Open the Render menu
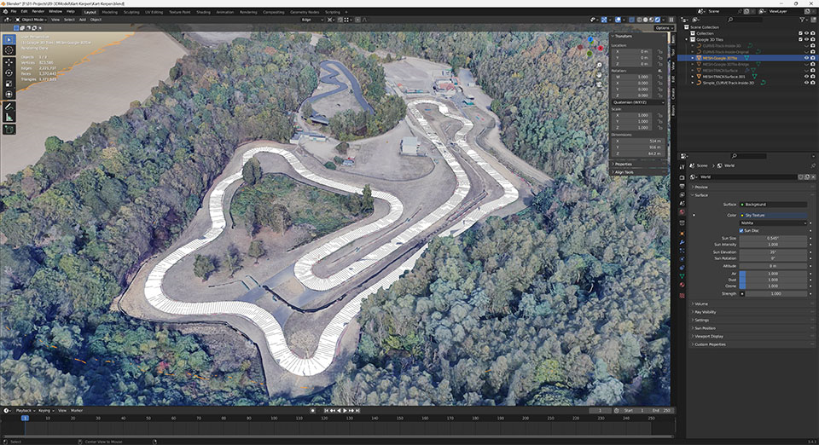This screenshot has width=819, height=445. [x=38, y=11]
